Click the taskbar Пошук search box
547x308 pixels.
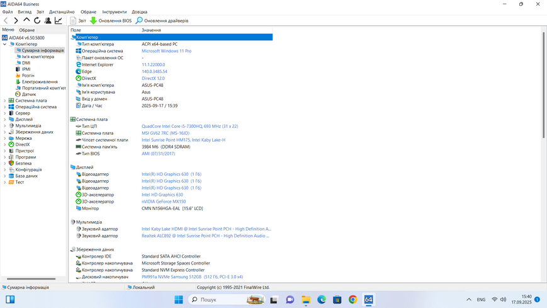pos(227,300)
